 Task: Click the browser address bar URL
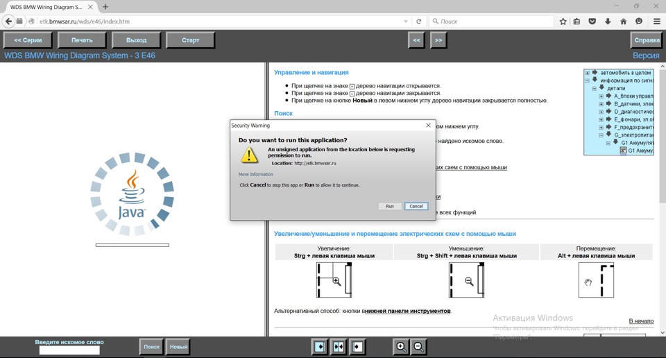tap(85, 22)
